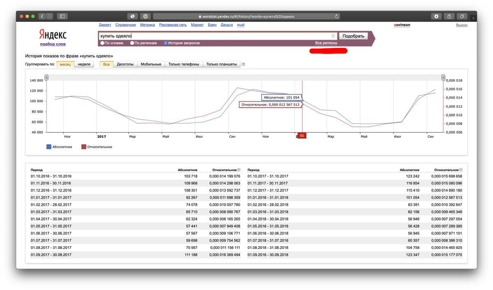Switch to the Мобильные tab
Viewport: 493px width, 290px height.
[x=151, y=64]
